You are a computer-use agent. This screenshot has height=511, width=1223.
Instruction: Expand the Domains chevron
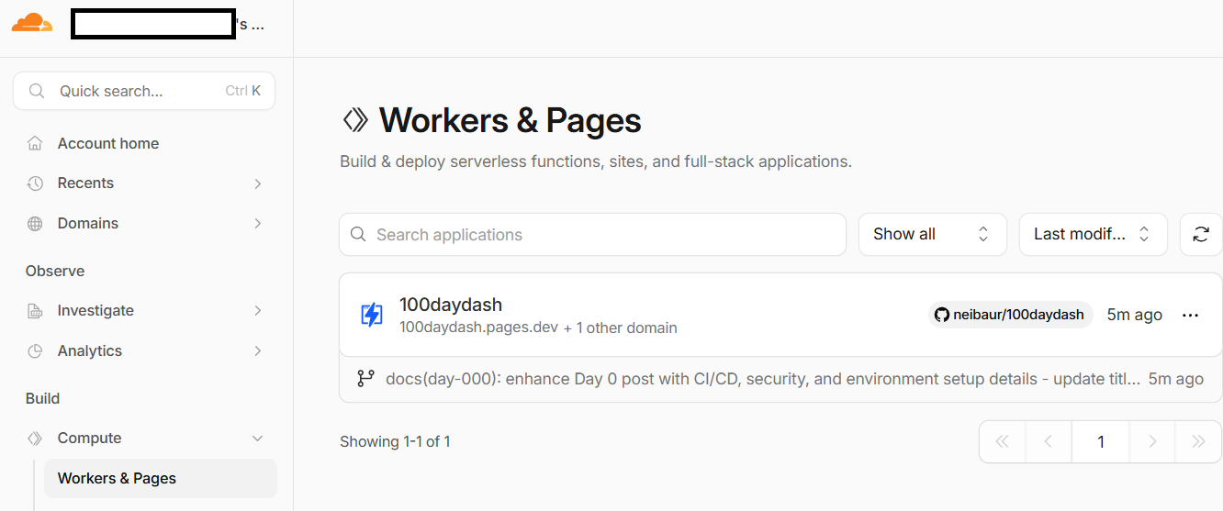(x=258, y=224)
